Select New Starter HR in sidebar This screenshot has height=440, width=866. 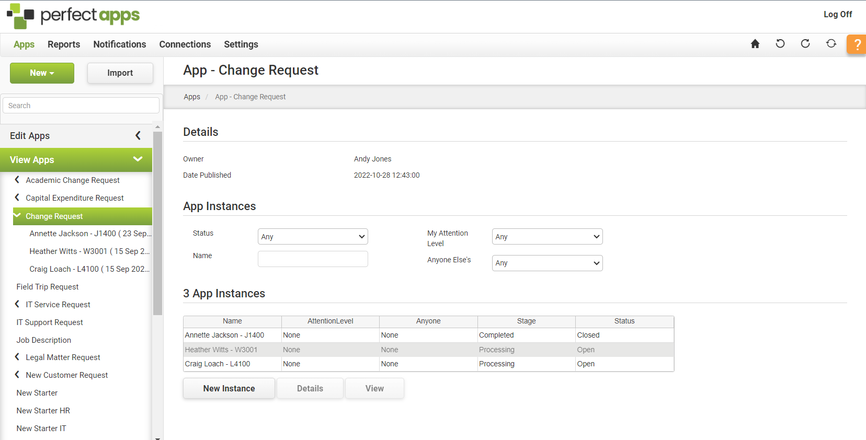[43, 411]
